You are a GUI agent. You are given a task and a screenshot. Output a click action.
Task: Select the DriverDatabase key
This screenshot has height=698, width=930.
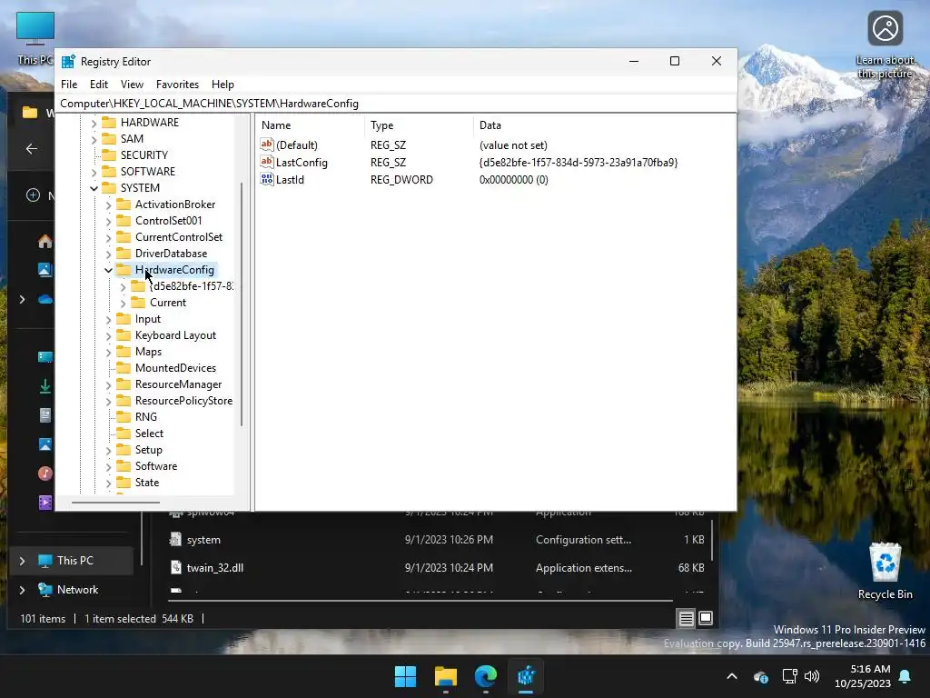point(171,254)
